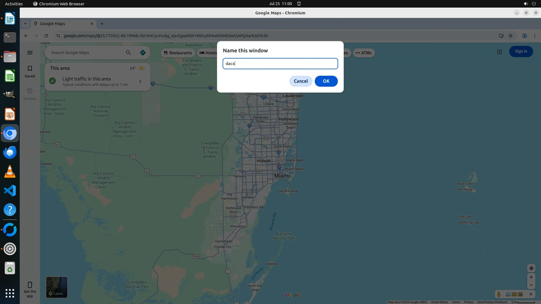Click the Directions icon
This screenshot has height=304, width=541.
(143, 53)
